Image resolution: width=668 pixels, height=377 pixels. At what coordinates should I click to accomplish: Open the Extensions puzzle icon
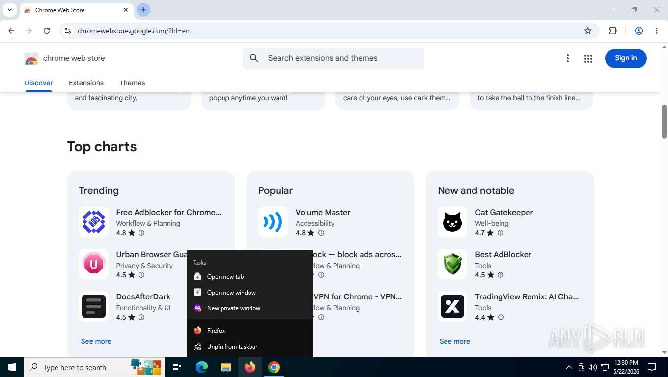click(x=612, y=31)
